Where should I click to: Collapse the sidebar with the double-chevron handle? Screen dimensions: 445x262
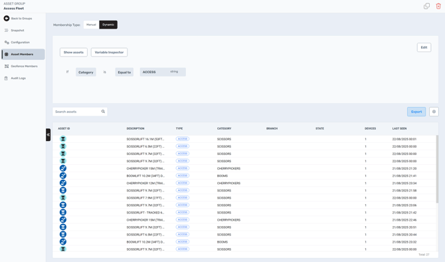(48, 135)
